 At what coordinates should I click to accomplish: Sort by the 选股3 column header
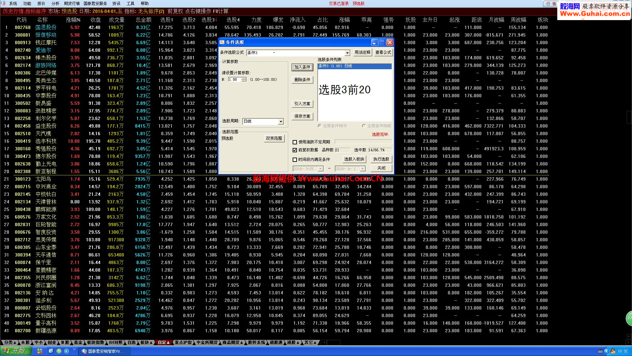click(x=209, y=20)
